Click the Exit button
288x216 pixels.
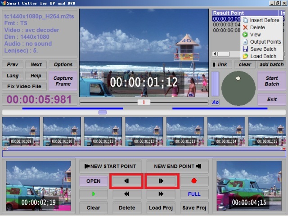click(x=272, y=99)
